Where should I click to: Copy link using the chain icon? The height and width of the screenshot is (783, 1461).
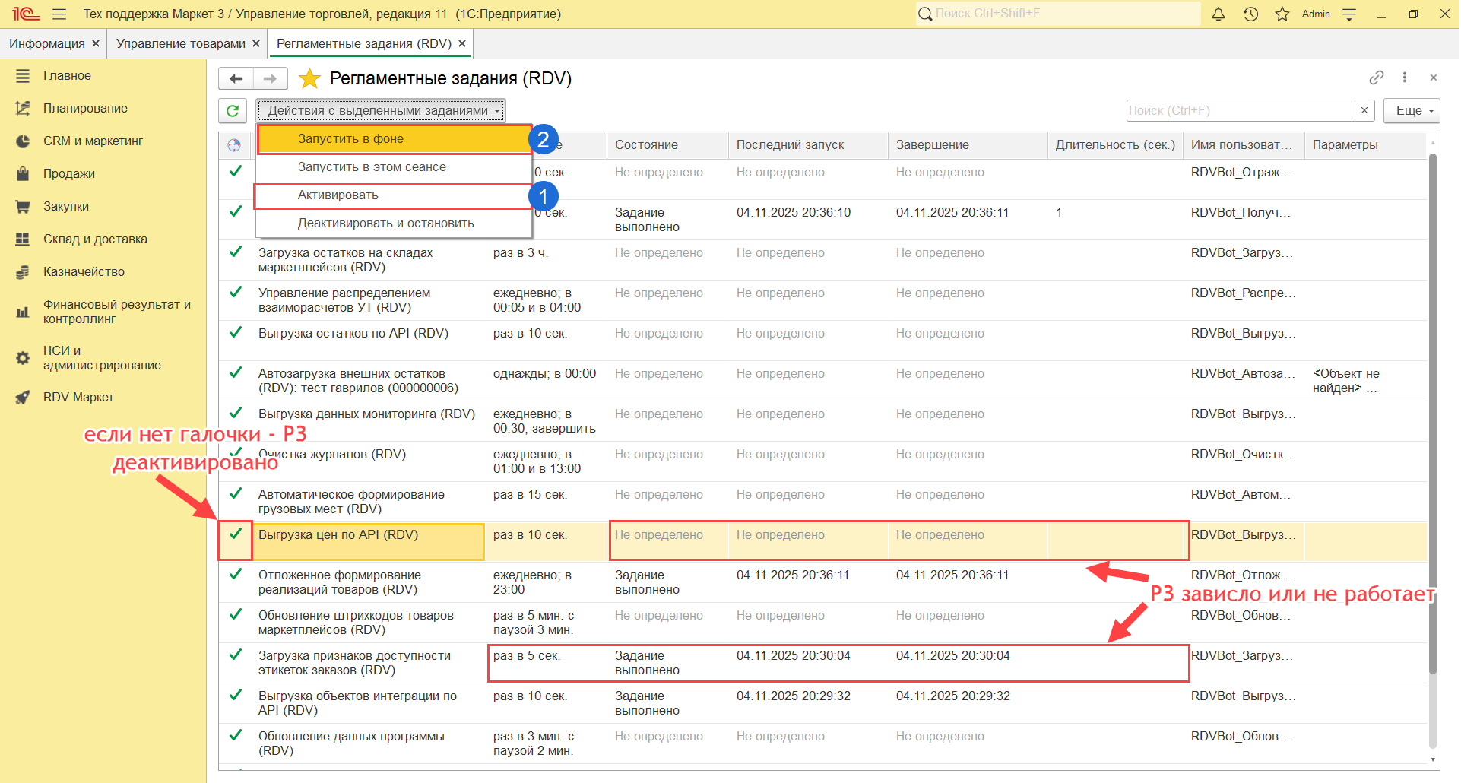(x=1376, y=78)
